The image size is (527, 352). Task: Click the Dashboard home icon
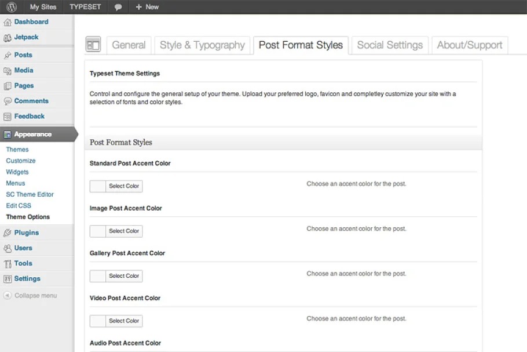click(8, 22)
